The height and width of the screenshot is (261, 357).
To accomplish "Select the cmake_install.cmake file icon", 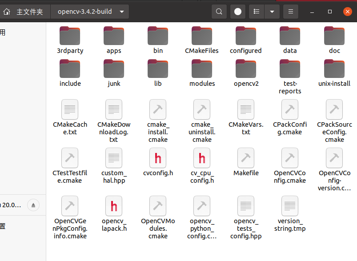I will (x=158, y=109).
